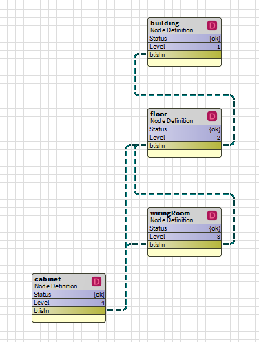
Task: Select the floor node title
Action: 158,114
